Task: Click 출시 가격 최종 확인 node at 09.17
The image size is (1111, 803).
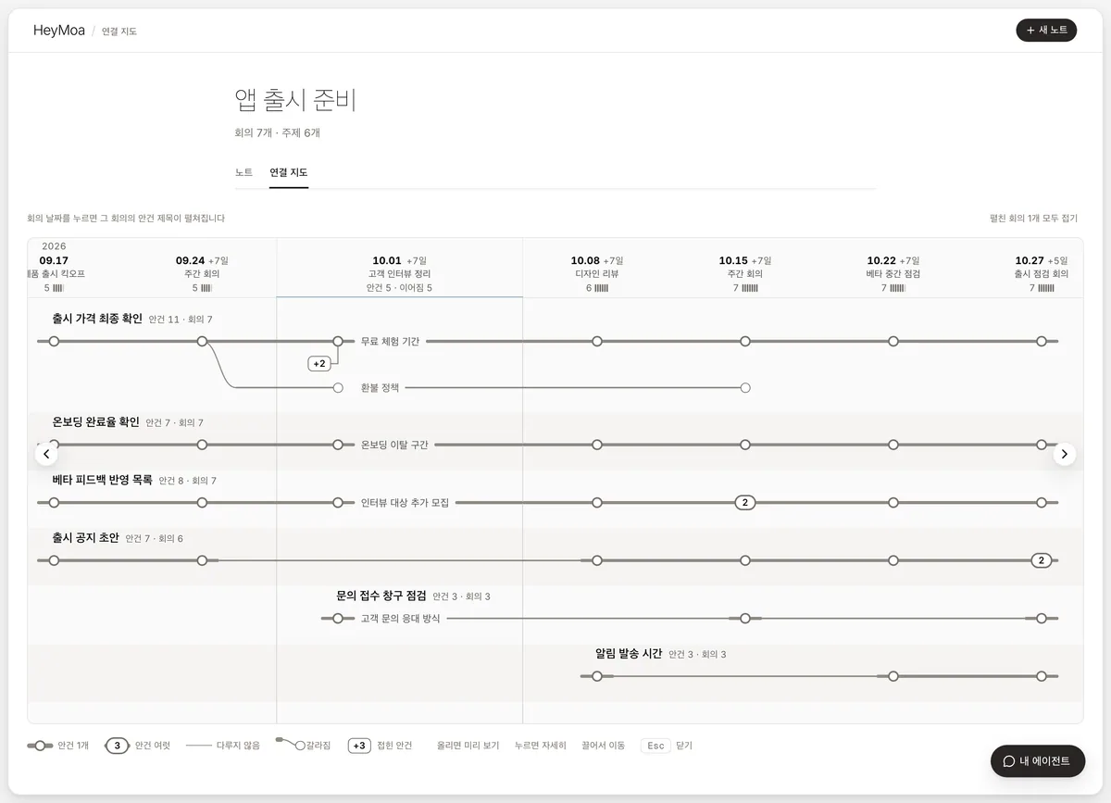Action: [x=54, y=342]
